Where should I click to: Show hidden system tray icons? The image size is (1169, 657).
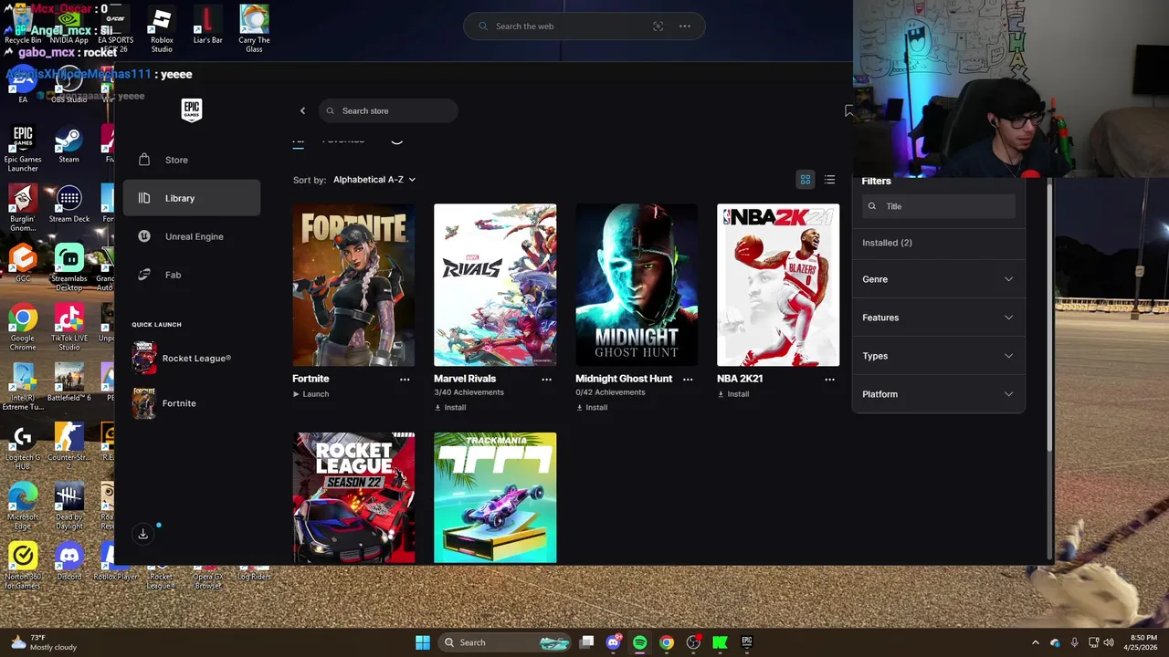click(x=1035, y=642)
